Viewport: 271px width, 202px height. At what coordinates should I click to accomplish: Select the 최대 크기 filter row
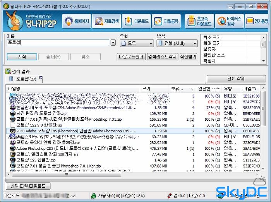(x=231, y=43)
